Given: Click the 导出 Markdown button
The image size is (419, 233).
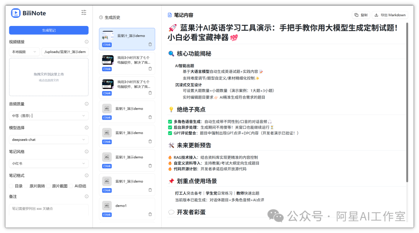Looking at the screenshot, I should pos(390,15).
